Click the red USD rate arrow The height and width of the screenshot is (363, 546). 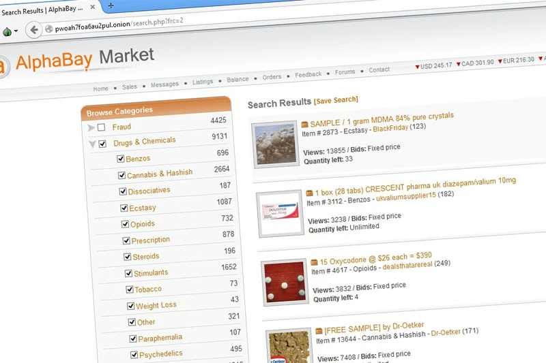417,67
